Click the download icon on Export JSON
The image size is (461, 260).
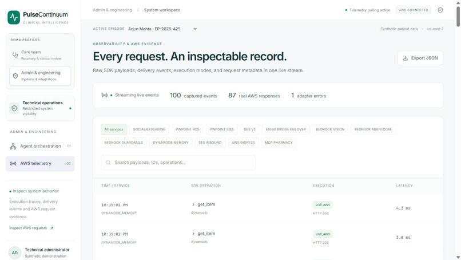[405, 58]
